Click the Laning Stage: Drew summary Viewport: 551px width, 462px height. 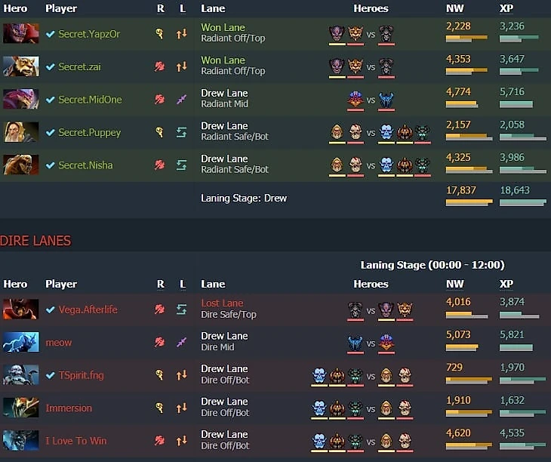244,198
